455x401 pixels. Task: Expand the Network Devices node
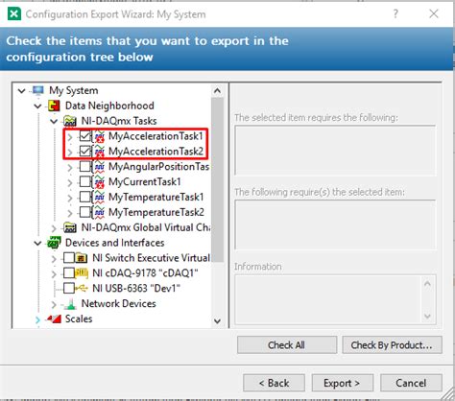tap(54, 304)
